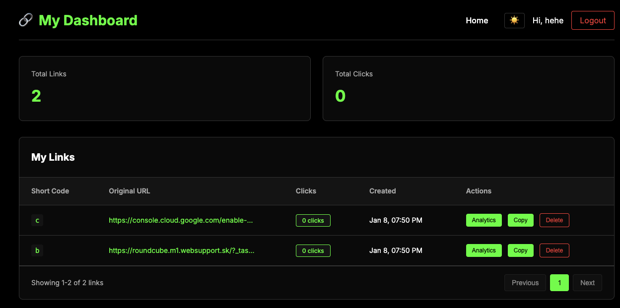The height and width of the screenshot is (308, 620).
Task: Copy the link with short code c
Action: tap(520, 220)
